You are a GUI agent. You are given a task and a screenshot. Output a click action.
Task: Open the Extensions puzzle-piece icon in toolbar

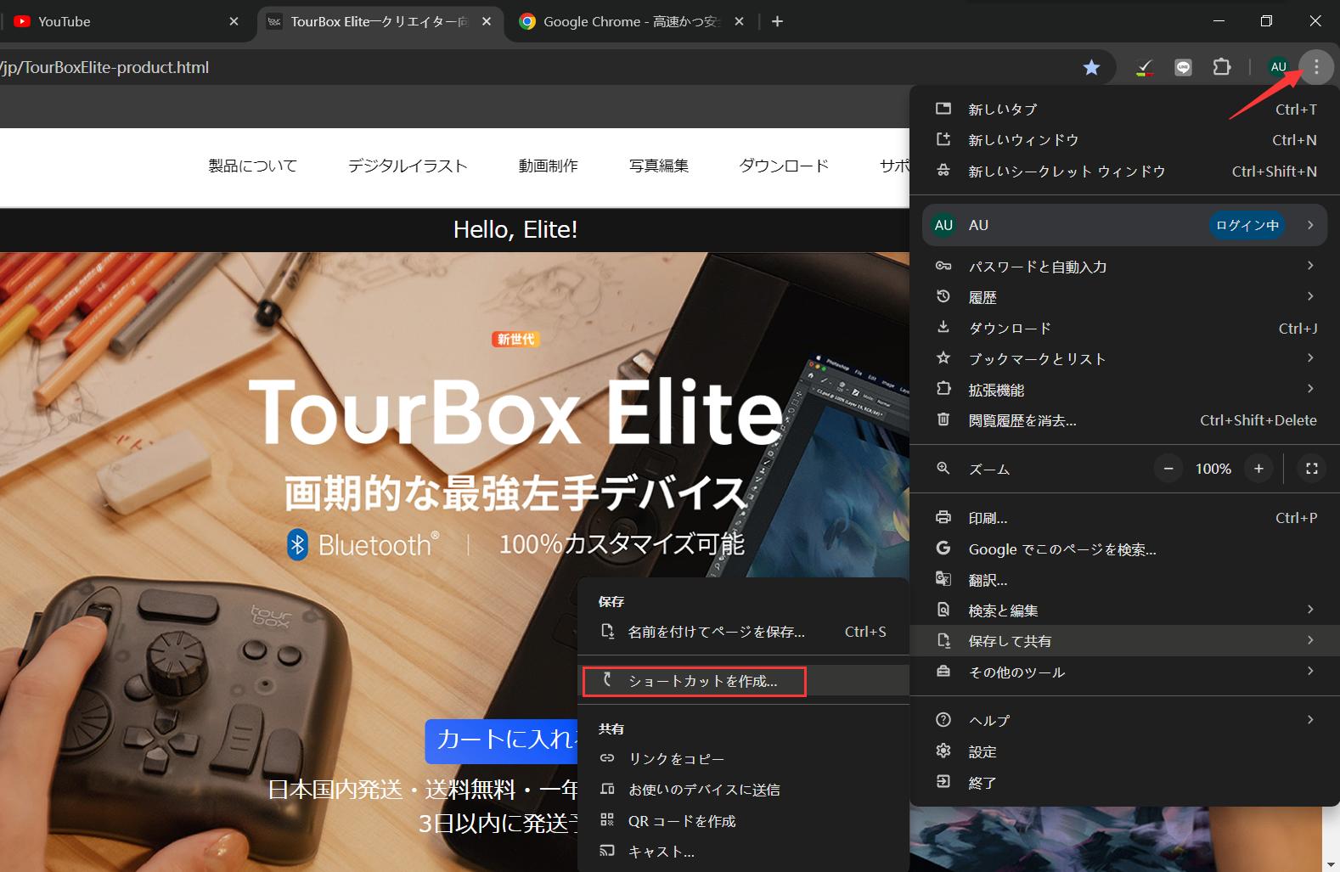1222,66
